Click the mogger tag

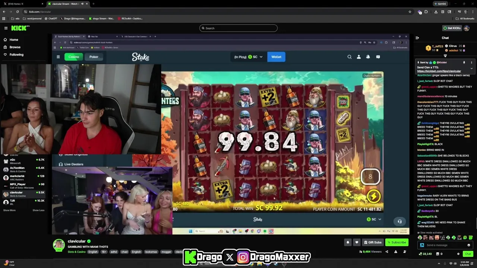pyautogui.click(x=166, y=252)
